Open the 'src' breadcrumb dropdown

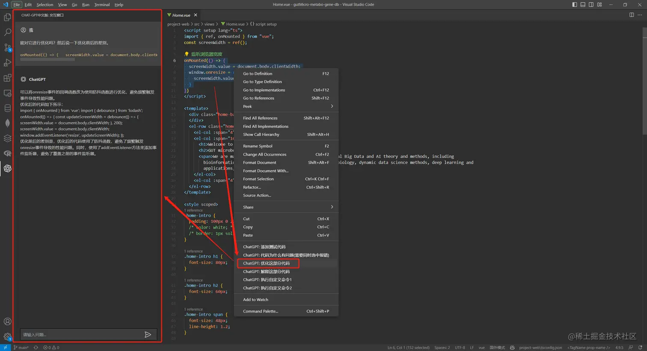[x=197, y=24]
